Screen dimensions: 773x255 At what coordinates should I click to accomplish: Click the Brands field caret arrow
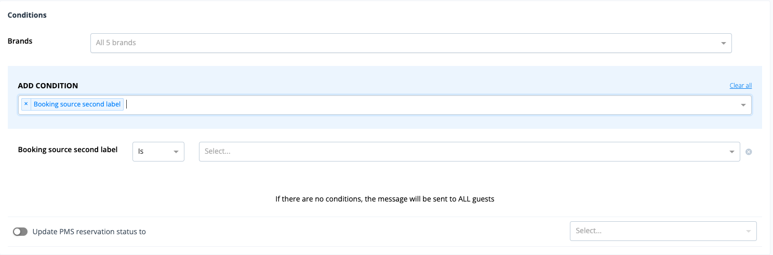[724, 43]
